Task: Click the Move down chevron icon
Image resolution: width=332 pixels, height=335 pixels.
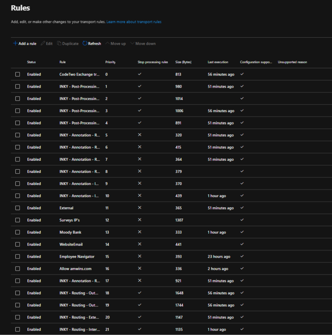Action: point(132,43)
